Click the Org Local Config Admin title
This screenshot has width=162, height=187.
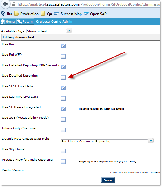point(54,21)
